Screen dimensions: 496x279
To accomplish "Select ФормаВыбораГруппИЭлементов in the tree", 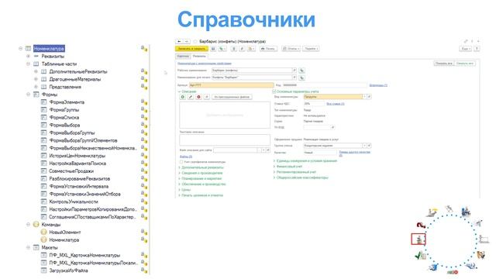I will [83, 140].
